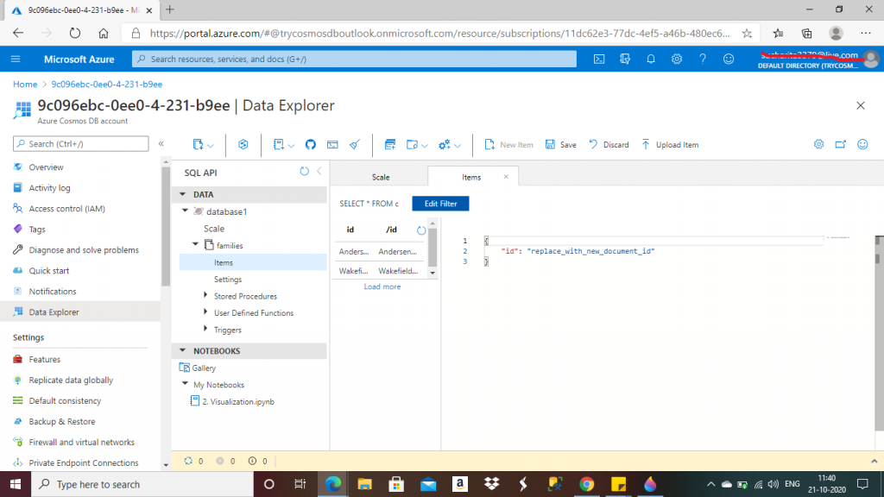Viewport: 884px width, 497px height.
Task: Collapse the database1 node
Action: pyautogui.click(x=185, y=211)
